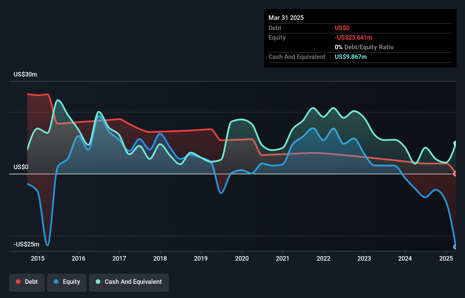The height and width of the screenshot is (298, 465).
Task: Toggle the Debt series legend button
Action: pyautogui.click(x=27, y=282)
